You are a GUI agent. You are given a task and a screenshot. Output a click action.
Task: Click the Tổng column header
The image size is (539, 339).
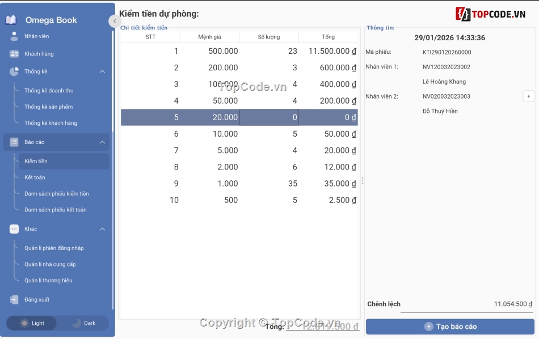click(329, 37)
